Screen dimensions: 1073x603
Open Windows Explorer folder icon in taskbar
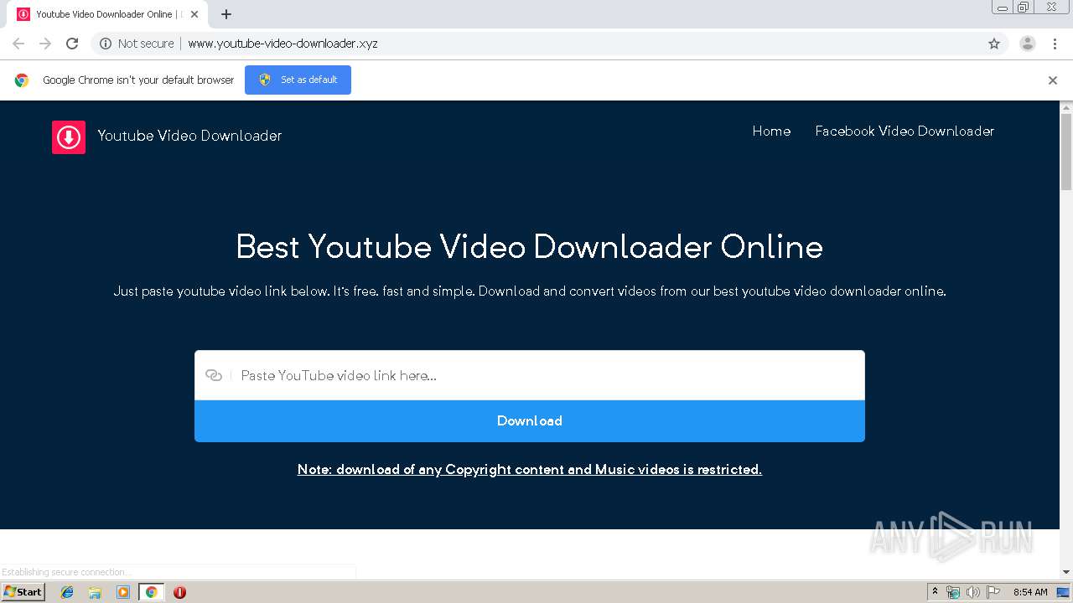pyautogui.click(x=95, y=592)
